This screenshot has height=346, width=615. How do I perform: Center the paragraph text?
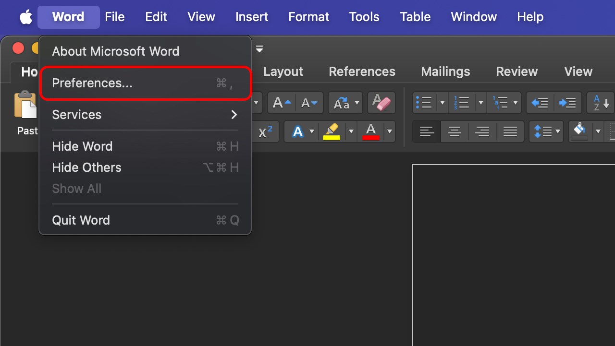[455, 131]
